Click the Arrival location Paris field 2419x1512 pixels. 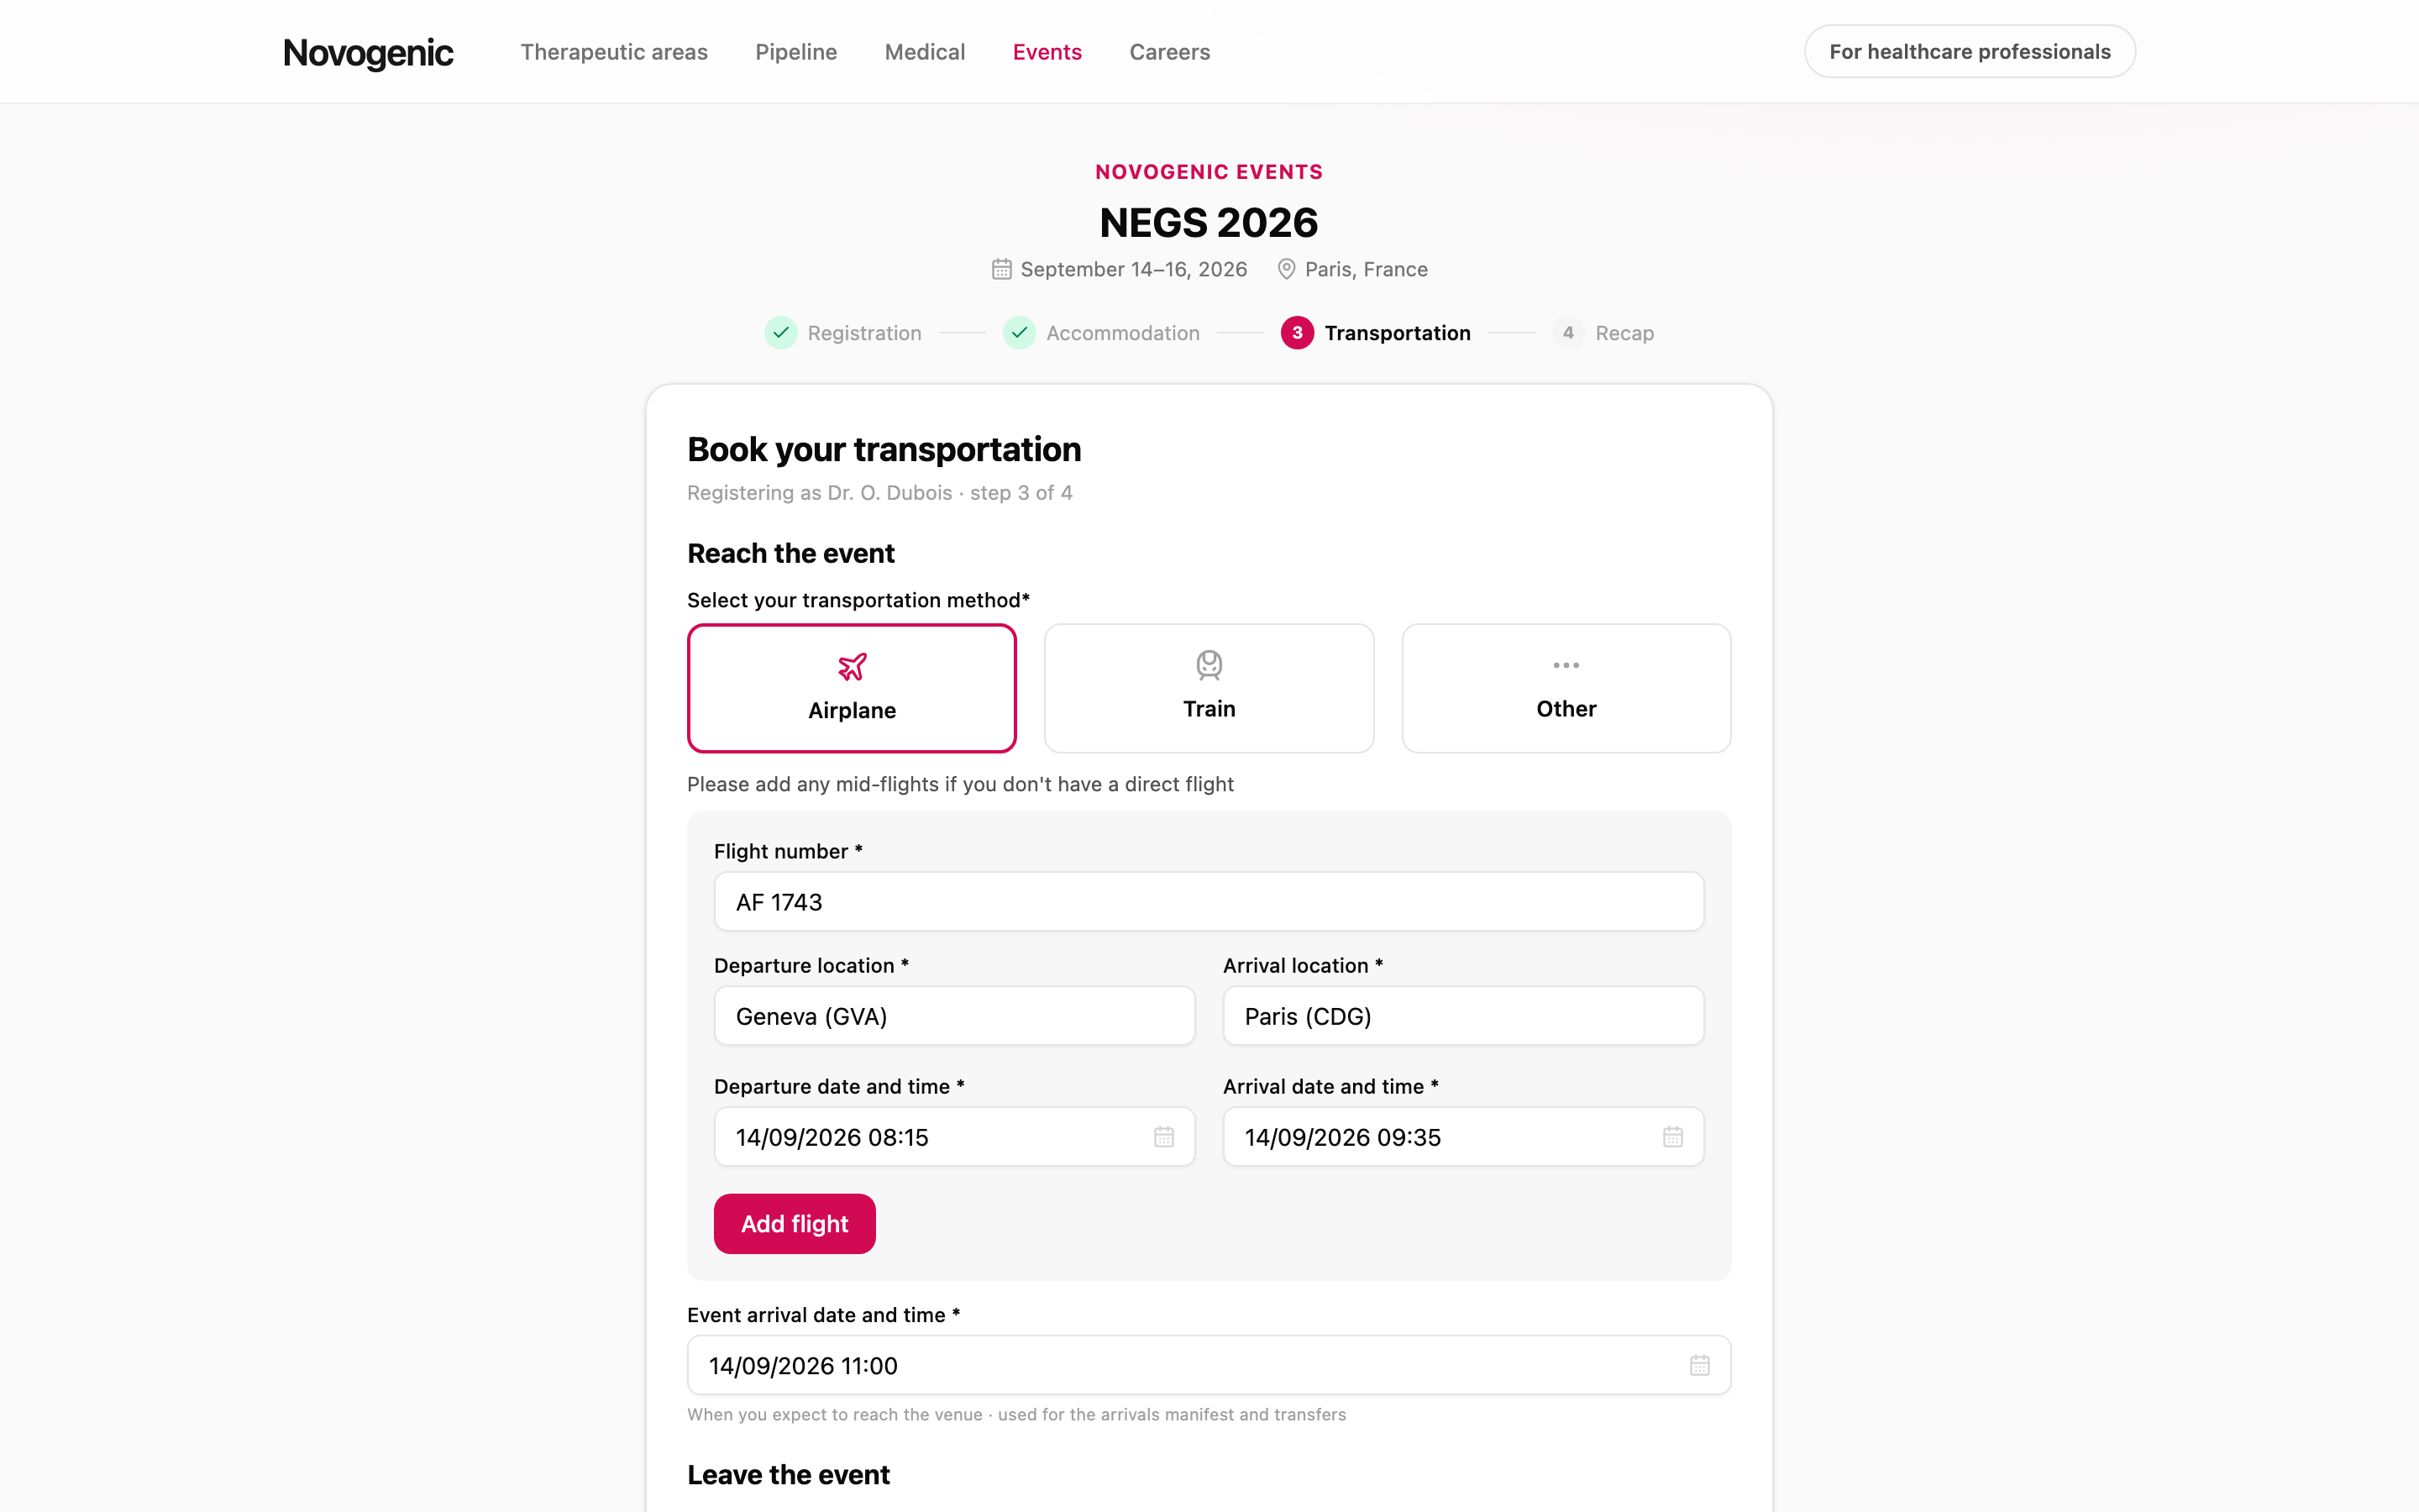click(x=1462, y=1016)
